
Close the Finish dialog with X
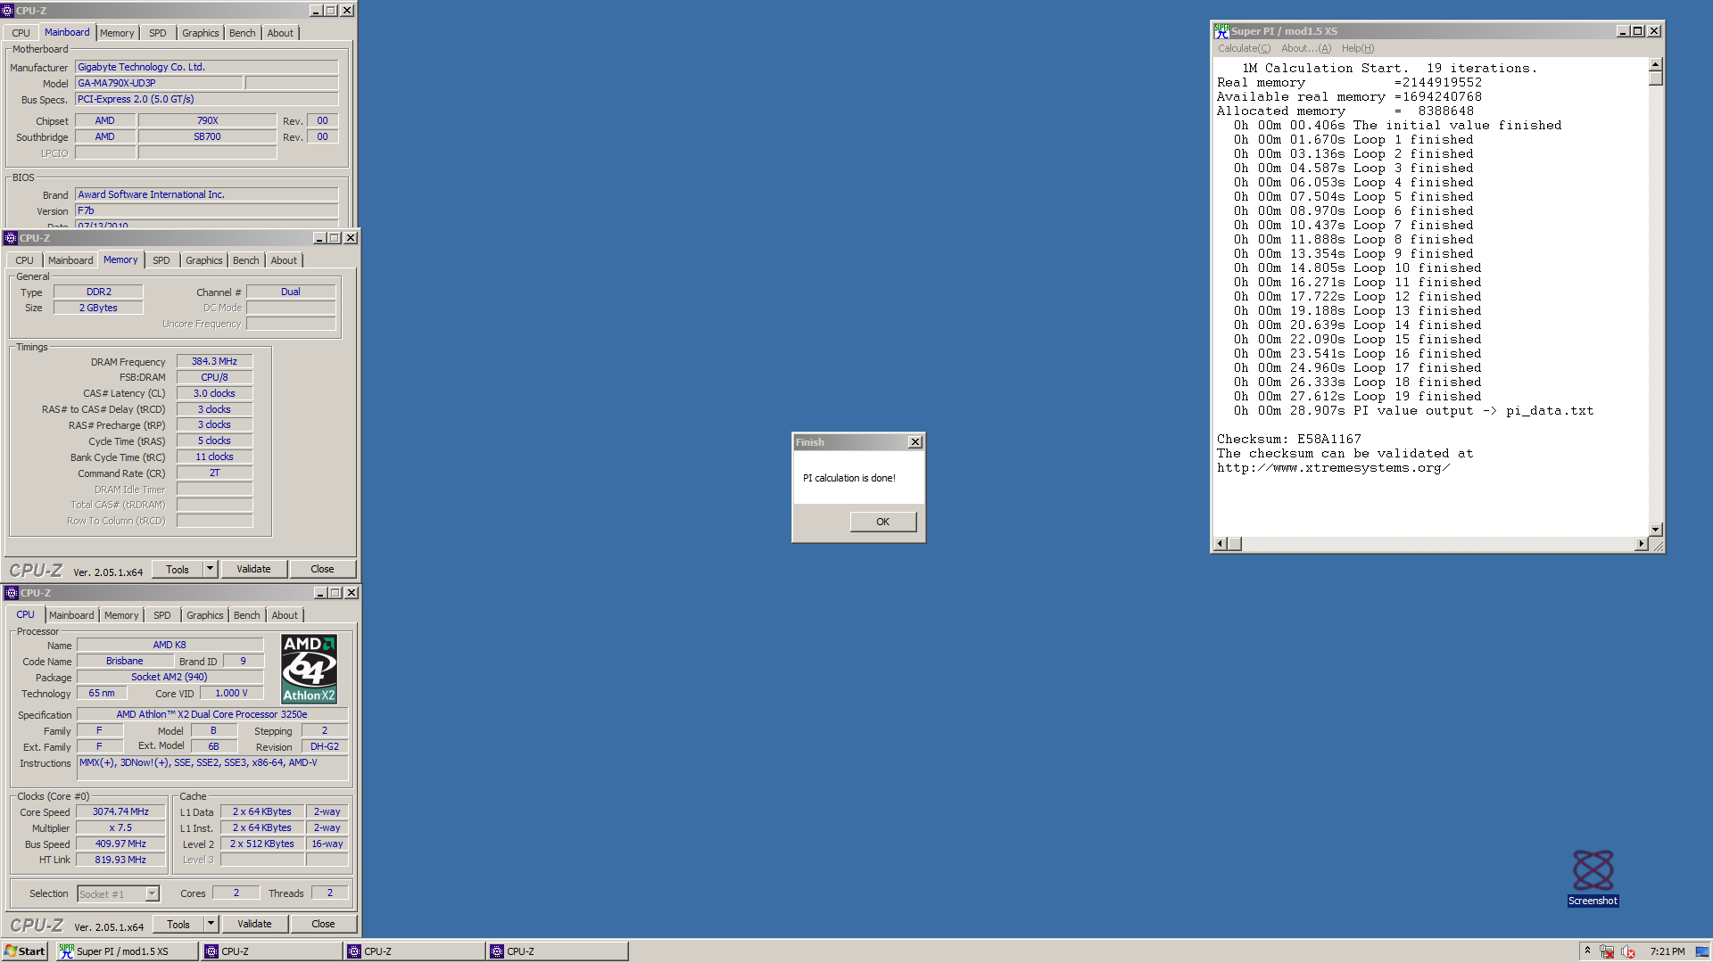(914, 442)
